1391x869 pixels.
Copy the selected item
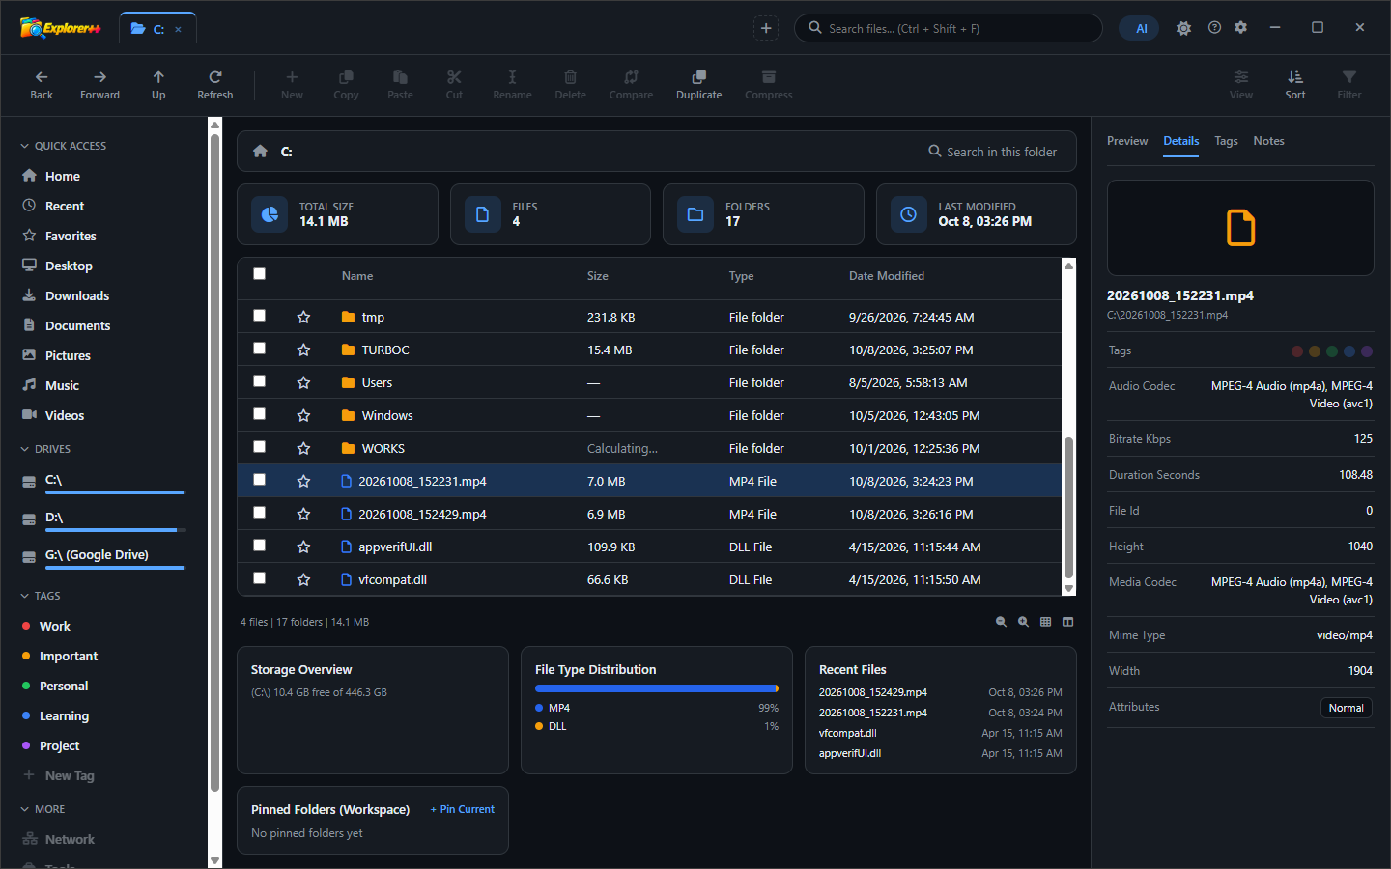[346, 85]
